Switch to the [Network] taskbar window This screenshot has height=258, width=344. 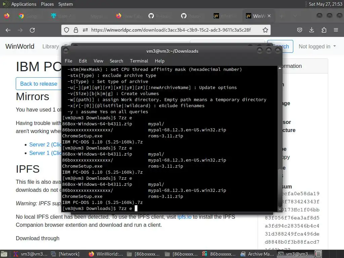(66, 254)
